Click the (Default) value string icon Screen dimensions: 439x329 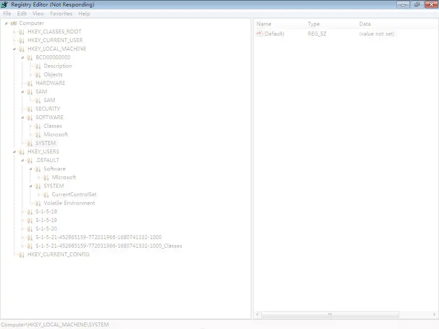click(x=259, y=33)
